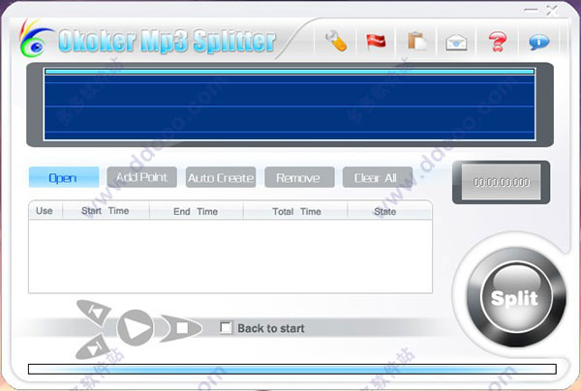Select the State column header
Image resolution: width=581 pixels, height=391 pixels.
(389, 211)
